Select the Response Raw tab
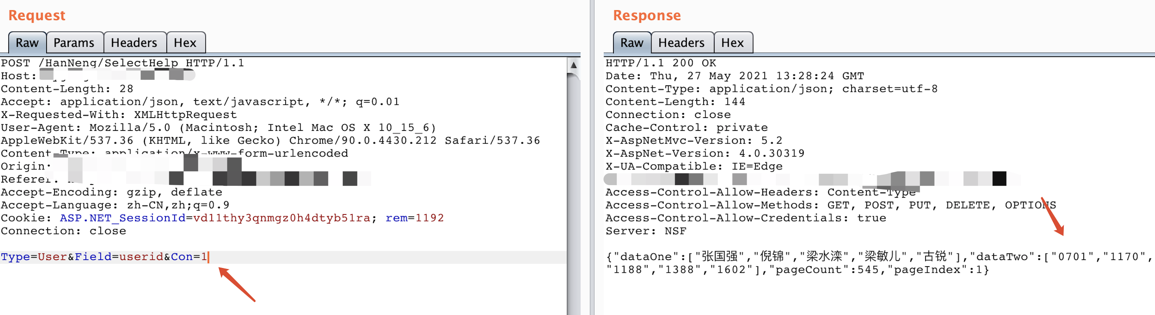The image size is (1155, 315). pos(631,43)
